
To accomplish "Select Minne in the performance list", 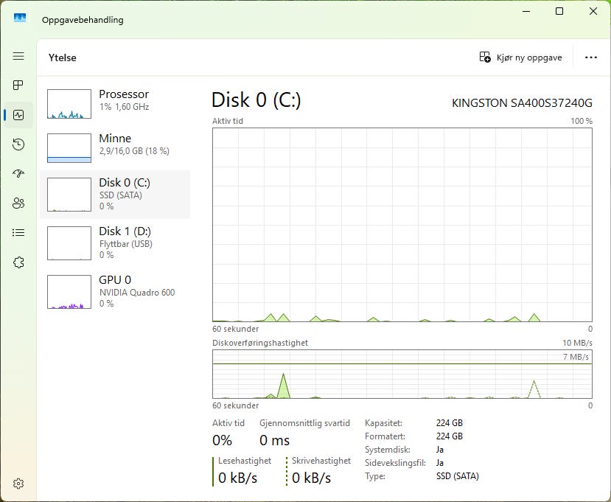I will point(115,147).
